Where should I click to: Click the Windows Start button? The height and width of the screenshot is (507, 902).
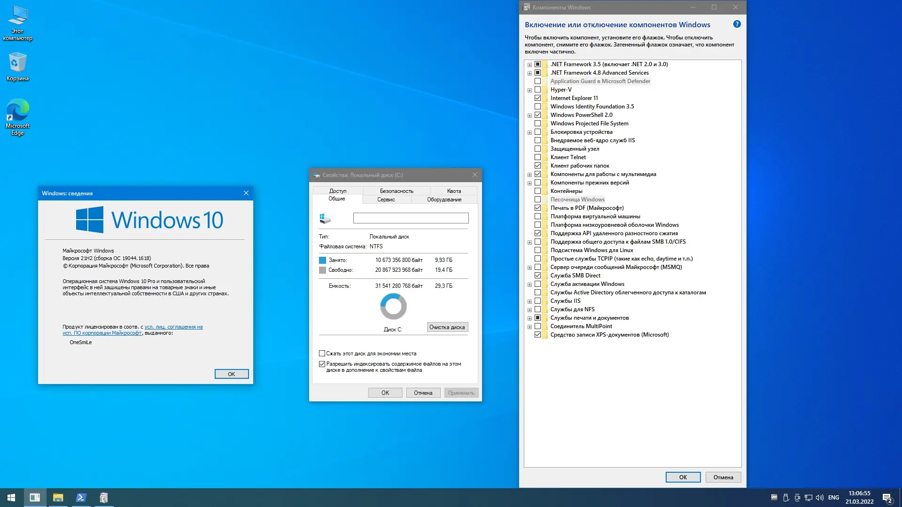click(x=11, y=498)
